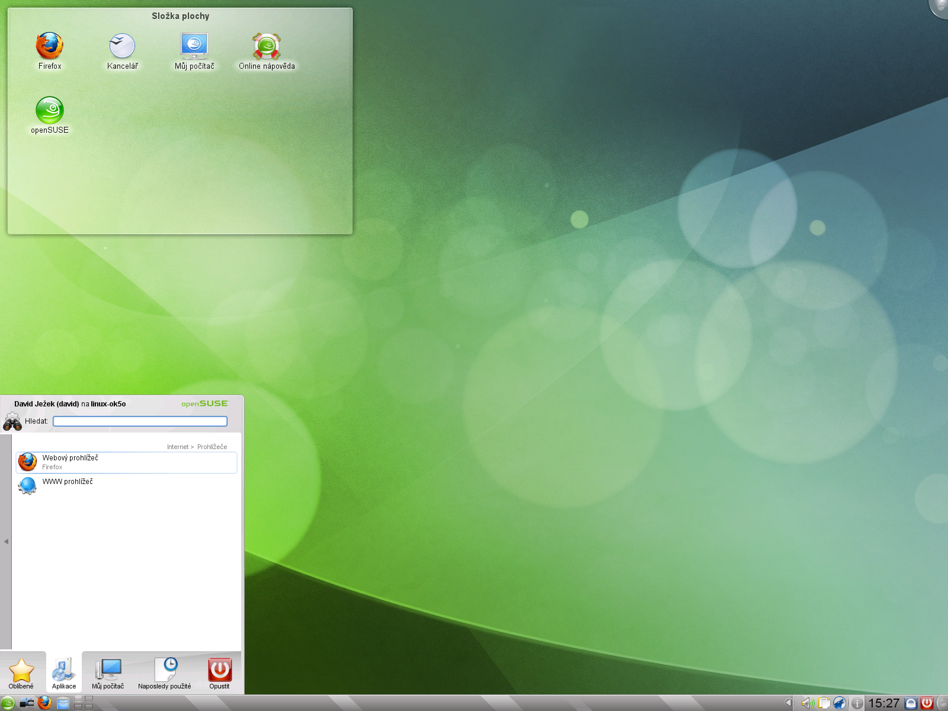Switch to the Oblíbené tab
This screenshot has height=711, width=948.
point(21,673)
